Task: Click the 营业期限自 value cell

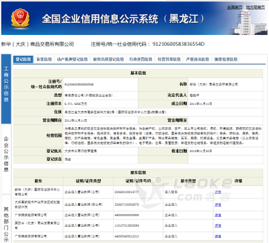Action: 100,120
